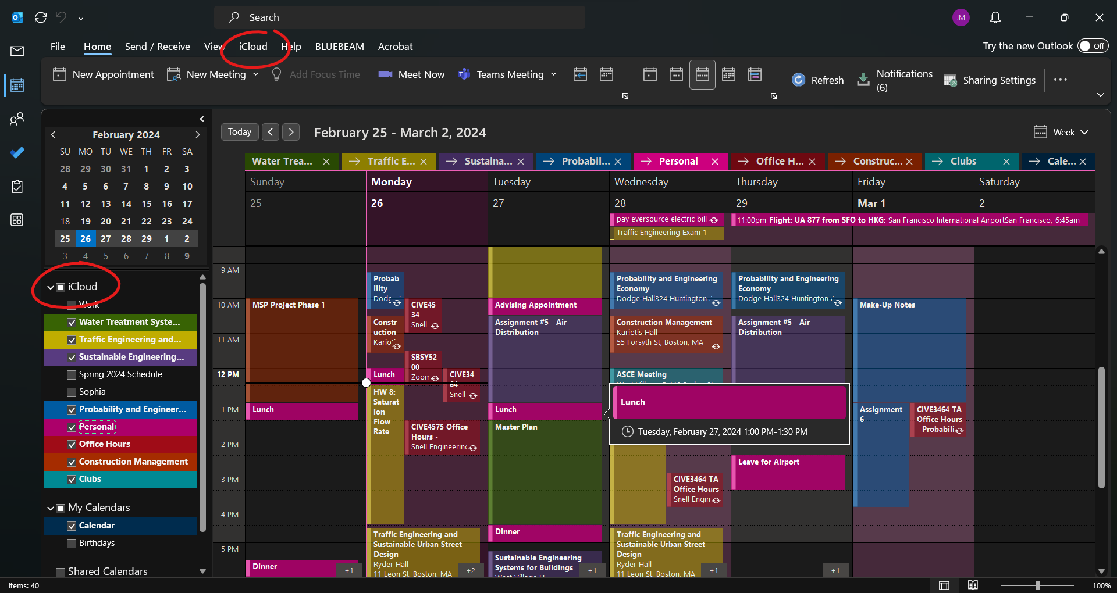Image resolution: width=1117 pixels, height=593 pixels.
Task: Open the BLUEBEAM tab
Action: [x=340, y=47]
